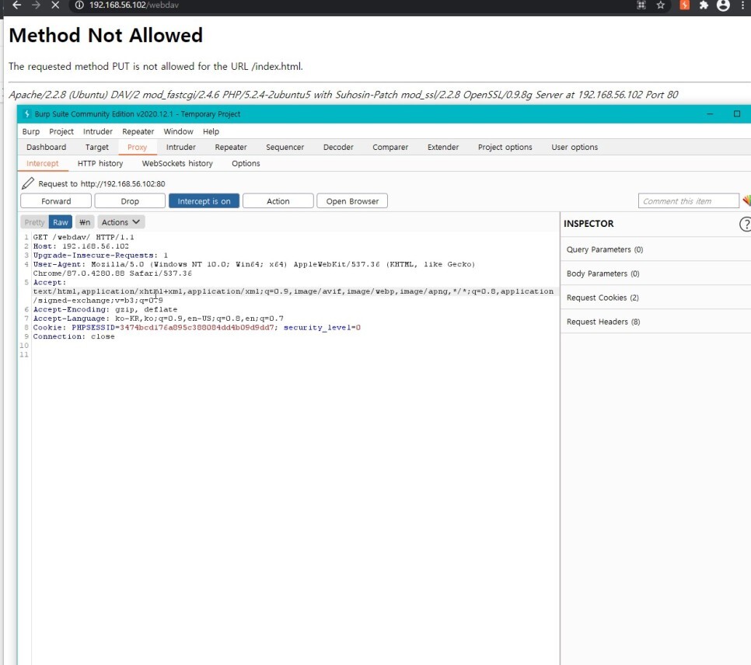Switch to the Repeater tab
Screen dimensions: 751x665
click(x=231, y=147)
